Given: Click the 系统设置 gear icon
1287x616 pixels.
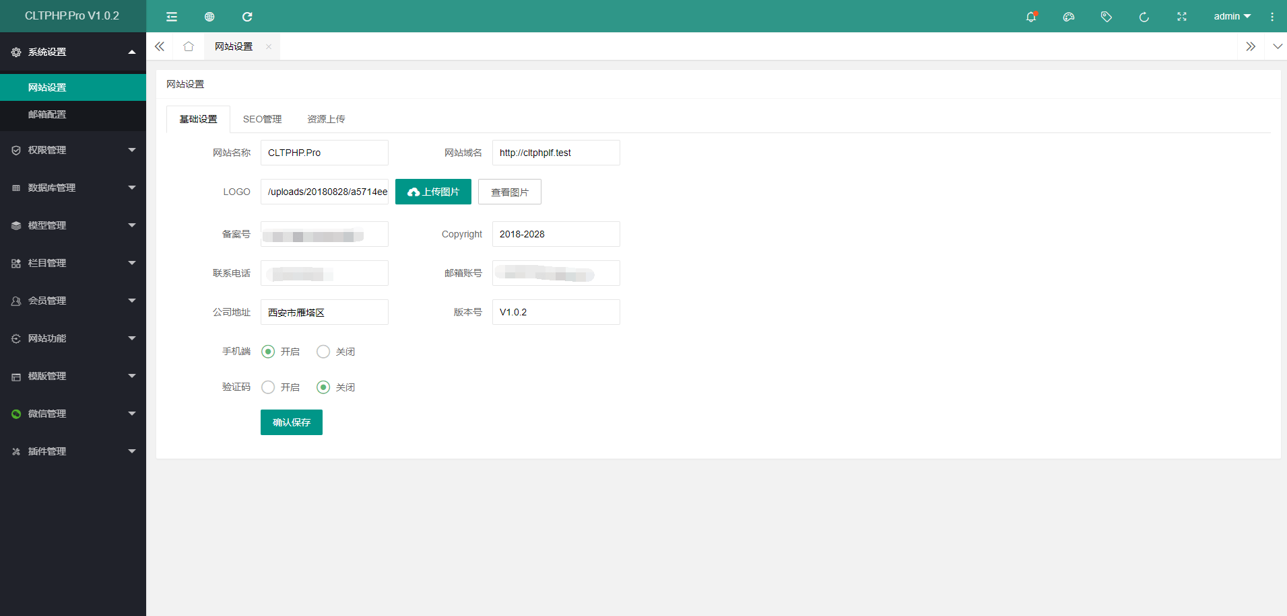Looking at the screenshot, I should pyautogui.click(x=16, y=52).
